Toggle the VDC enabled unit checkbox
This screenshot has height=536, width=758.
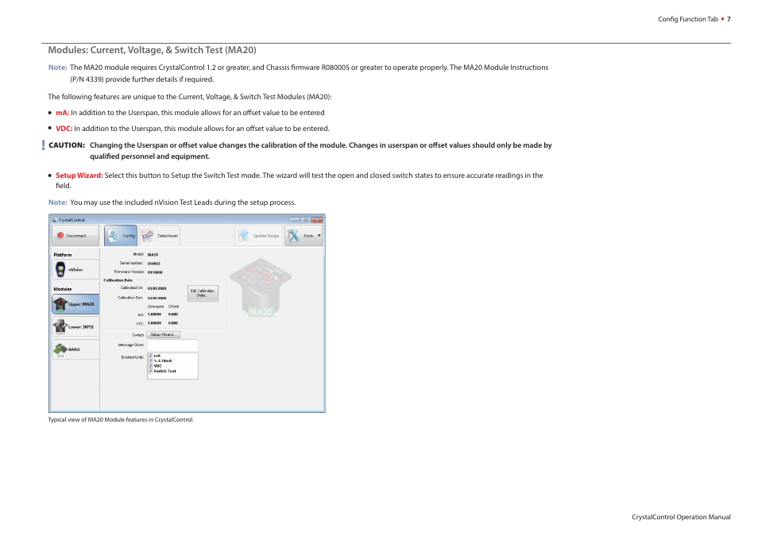pyautogui.click(x=150, y=366)
